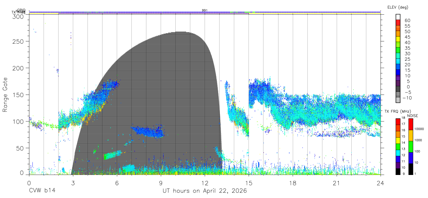
Task: Click the cyan swatch in TX FRQ colorbar
Action: pos(398,153)
